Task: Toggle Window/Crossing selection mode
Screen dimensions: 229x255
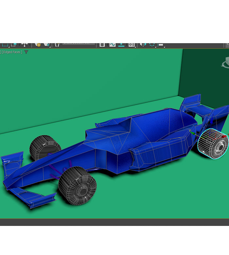Action: click(x=13, y=45)
